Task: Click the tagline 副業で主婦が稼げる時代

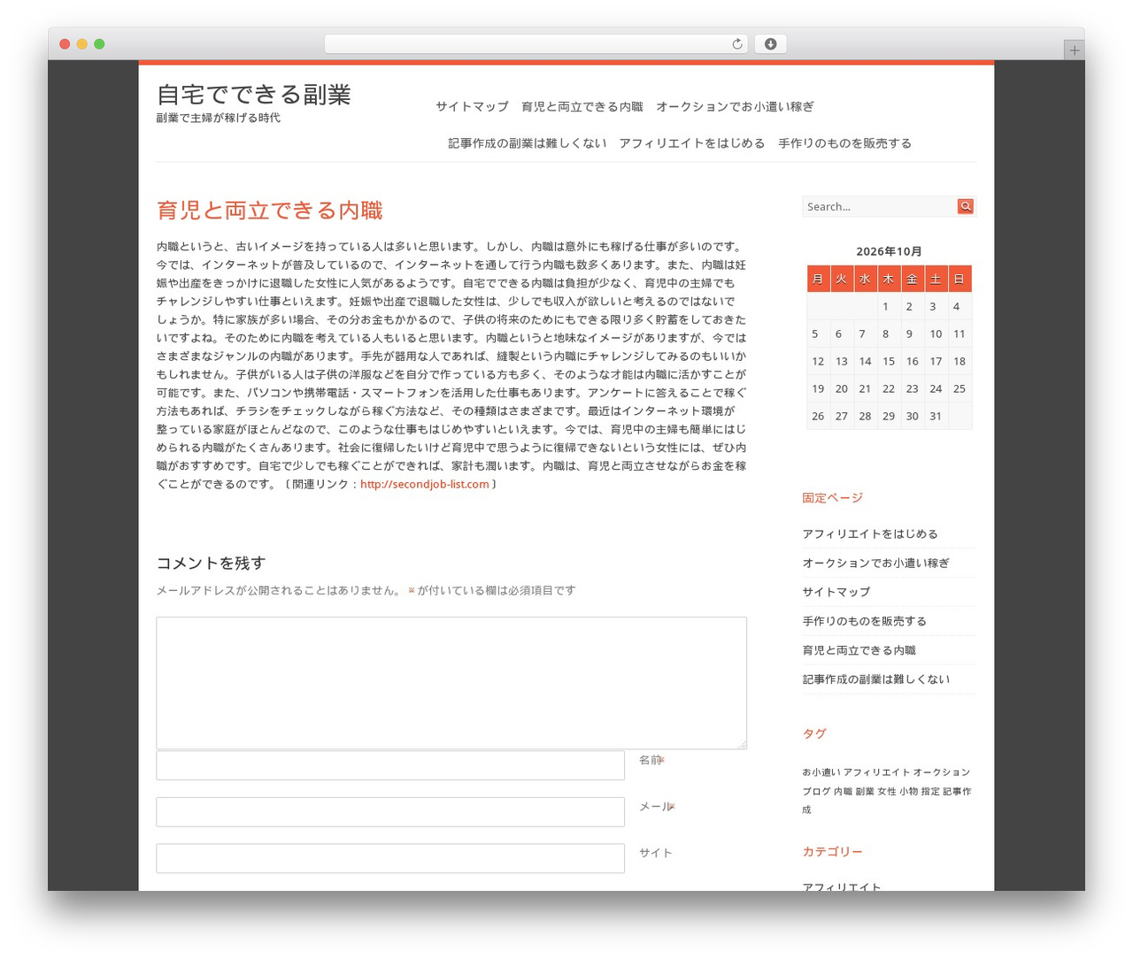Action: [219, 119]
